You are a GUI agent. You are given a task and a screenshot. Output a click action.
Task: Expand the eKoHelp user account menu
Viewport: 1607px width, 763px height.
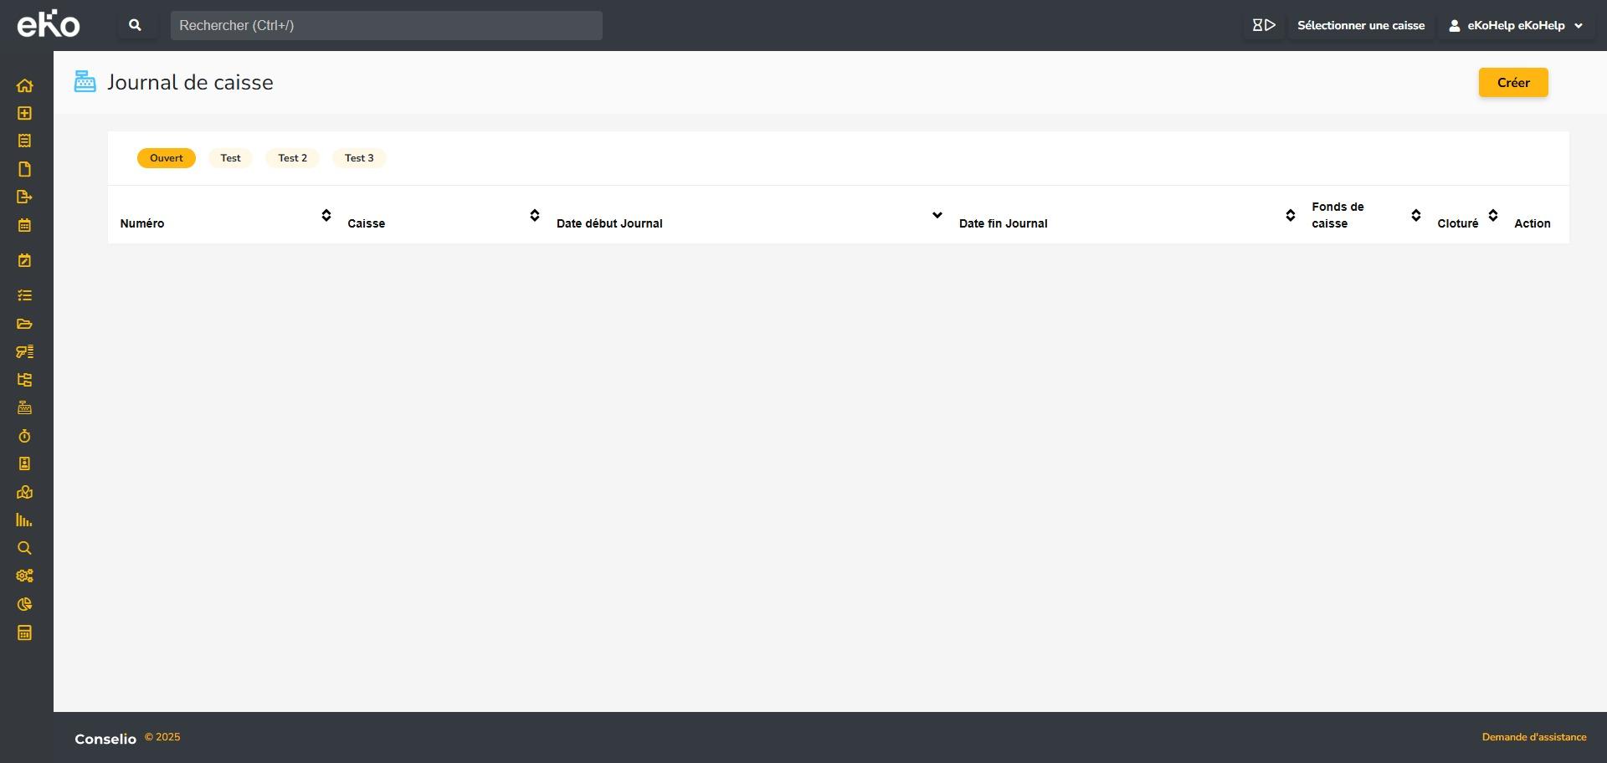click(1516, 25)
